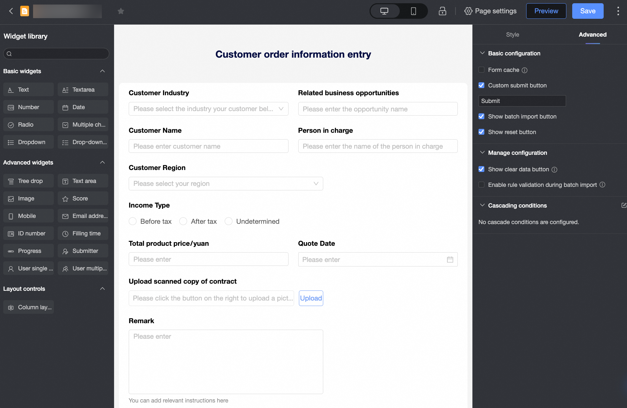Uncheck Show reset button
Viewport: 627px width, 408px height.
click(481, 132)
